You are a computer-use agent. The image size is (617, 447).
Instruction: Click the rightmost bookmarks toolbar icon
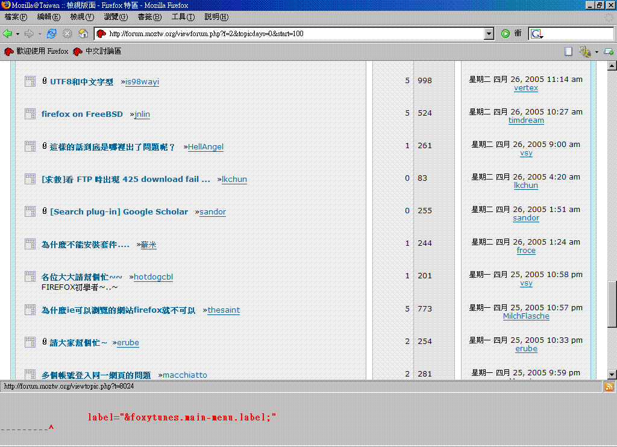(609, 52)
